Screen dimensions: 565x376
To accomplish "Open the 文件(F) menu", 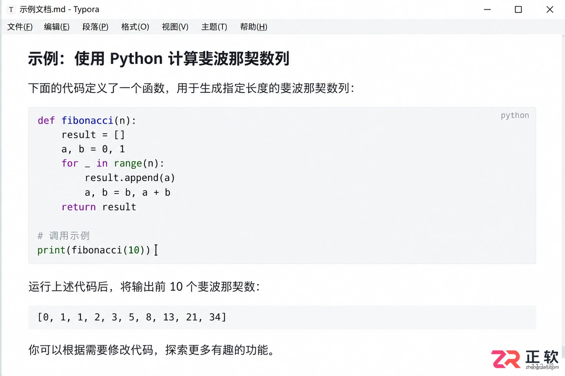I will (x=20, y=27).
